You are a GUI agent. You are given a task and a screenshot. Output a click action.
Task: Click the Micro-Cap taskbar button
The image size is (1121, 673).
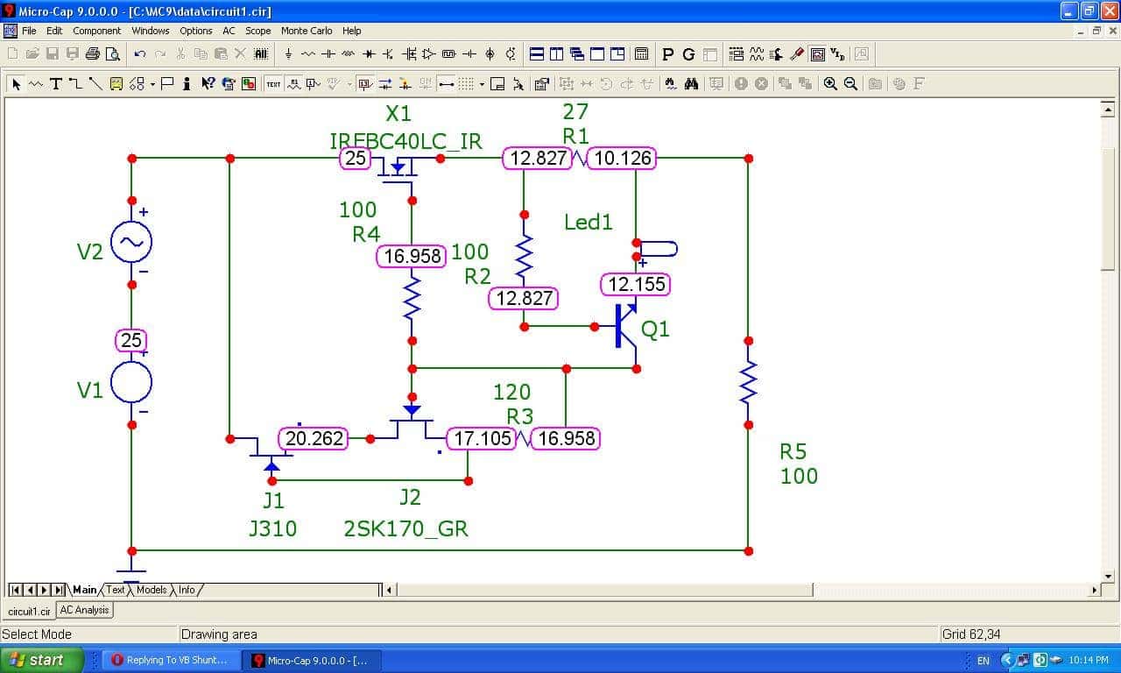pos(312,660)
